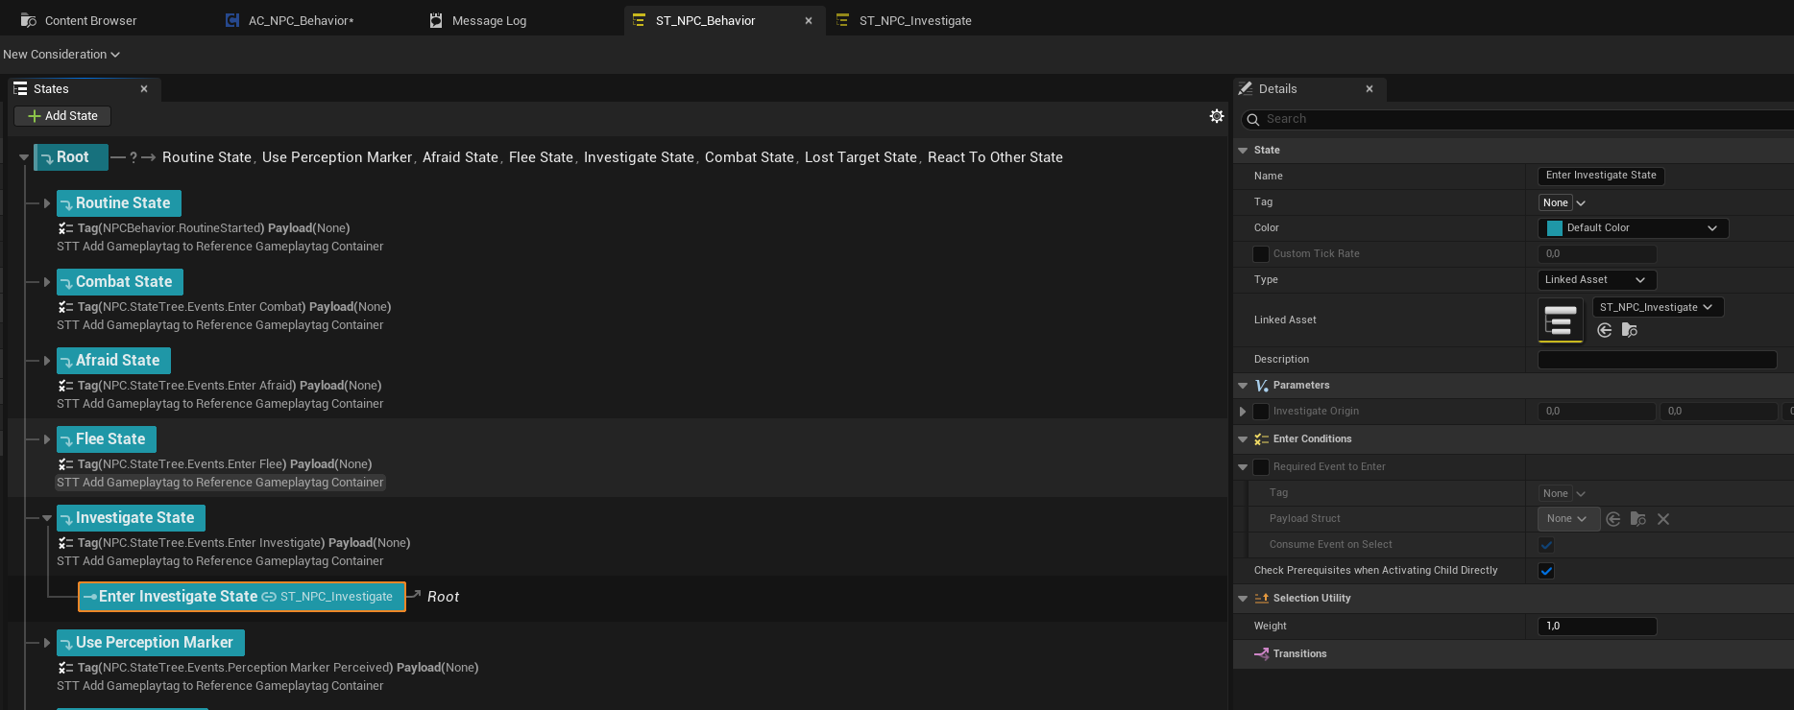Open the Message Log tab
1794x710 pixels.
pyautogui.click(x=489, y=20)
